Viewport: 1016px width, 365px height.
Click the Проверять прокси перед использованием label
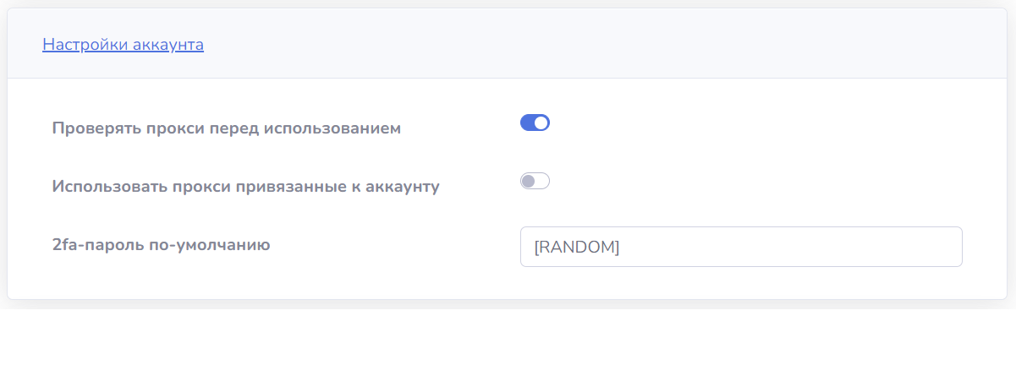(x=227, y=128)
